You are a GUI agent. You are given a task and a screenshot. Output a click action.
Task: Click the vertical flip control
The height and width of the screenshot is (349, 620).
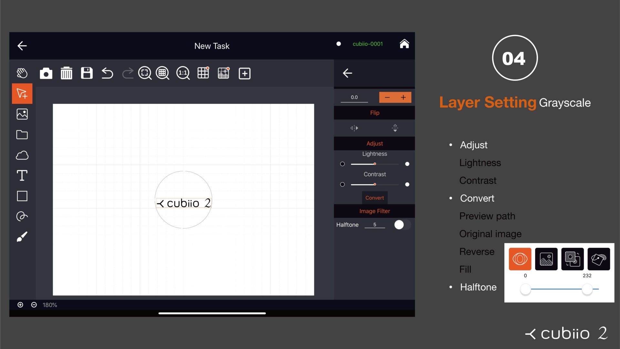click(395, 128)
